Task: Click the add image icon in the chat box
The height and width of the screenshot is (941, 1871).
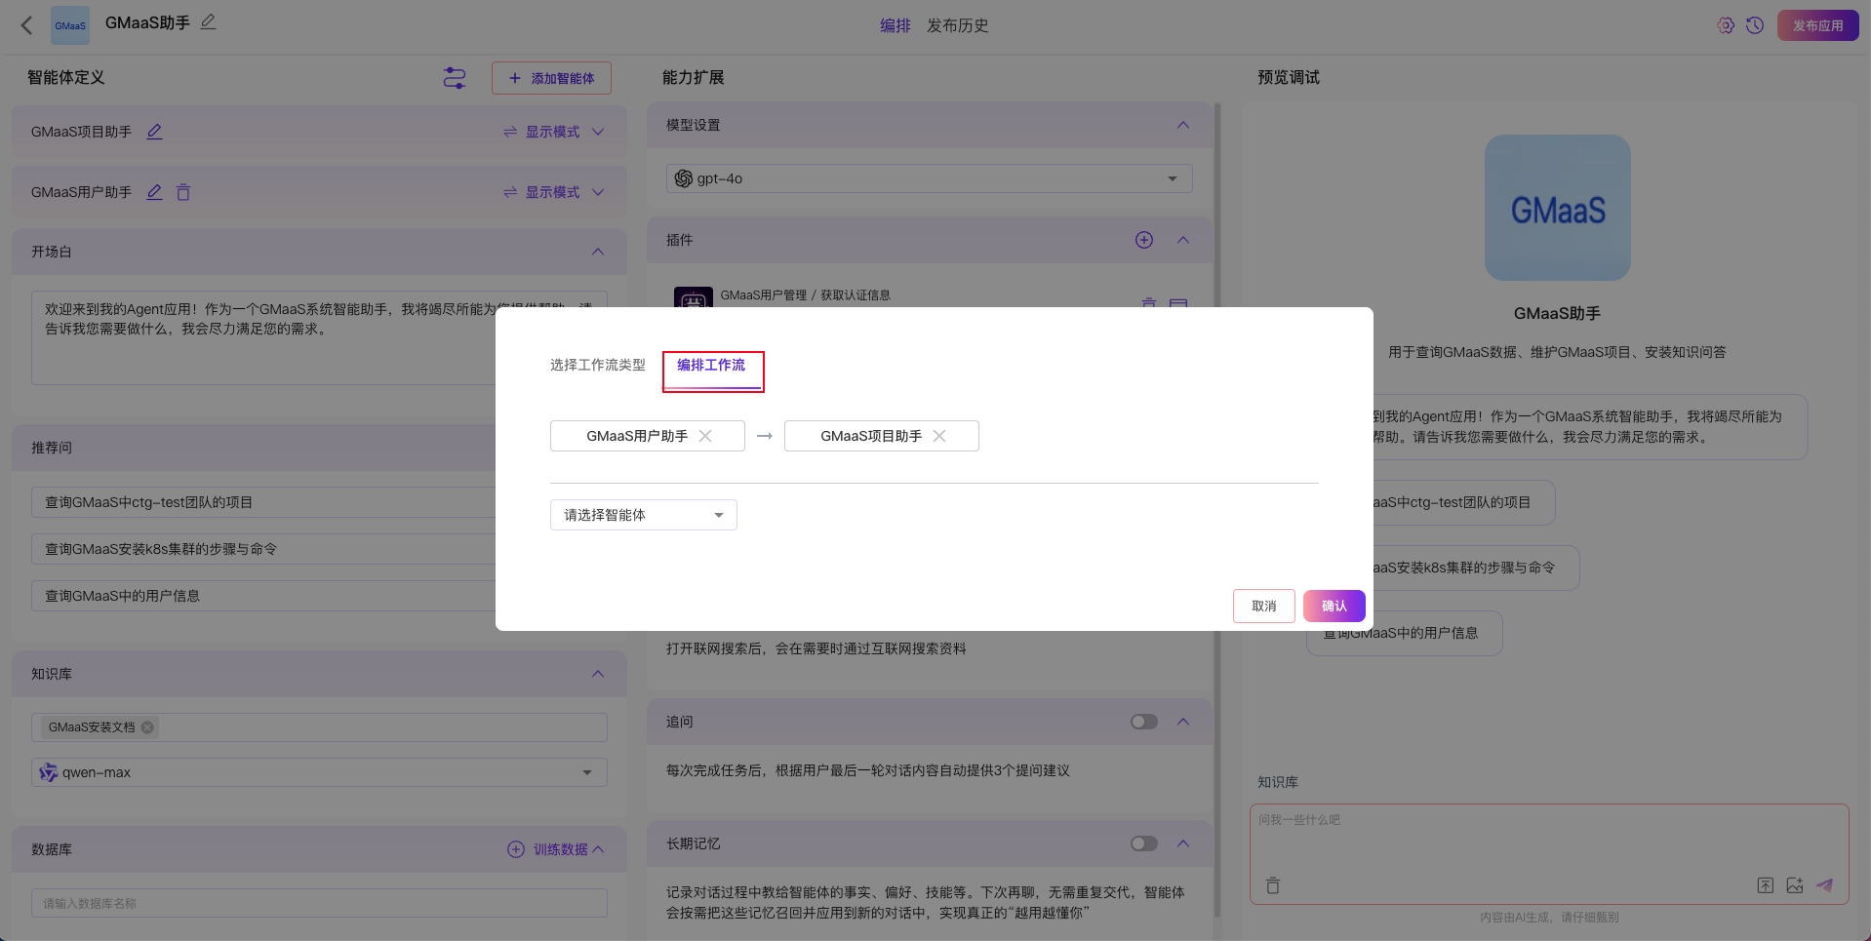Action: tap(1795, 885)
